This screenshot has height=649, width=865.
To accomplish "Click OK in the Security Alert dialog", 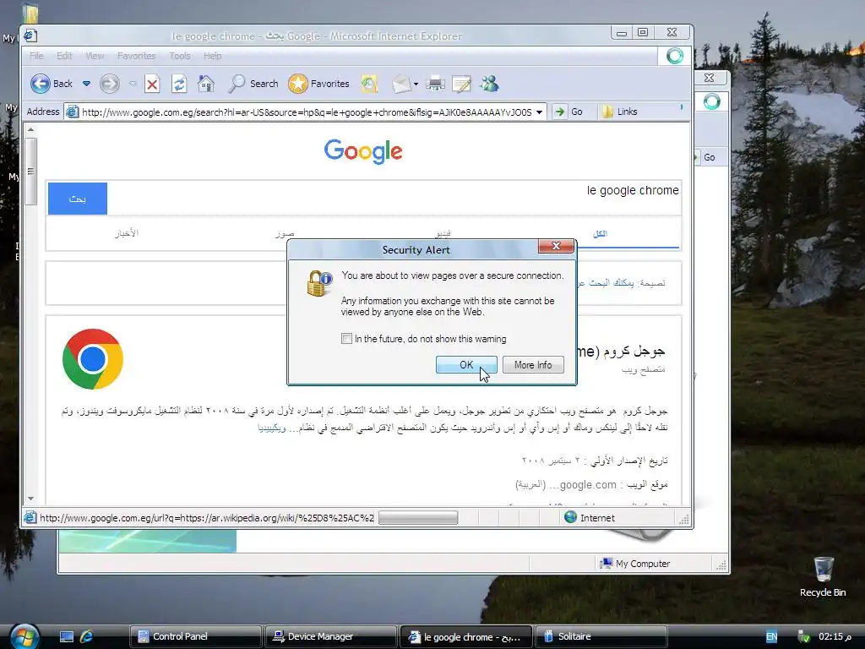I will coord(466,365).
